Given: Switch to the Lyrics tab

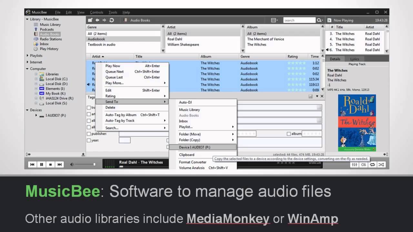Looking at the screenshot, I should click(355, 59).
